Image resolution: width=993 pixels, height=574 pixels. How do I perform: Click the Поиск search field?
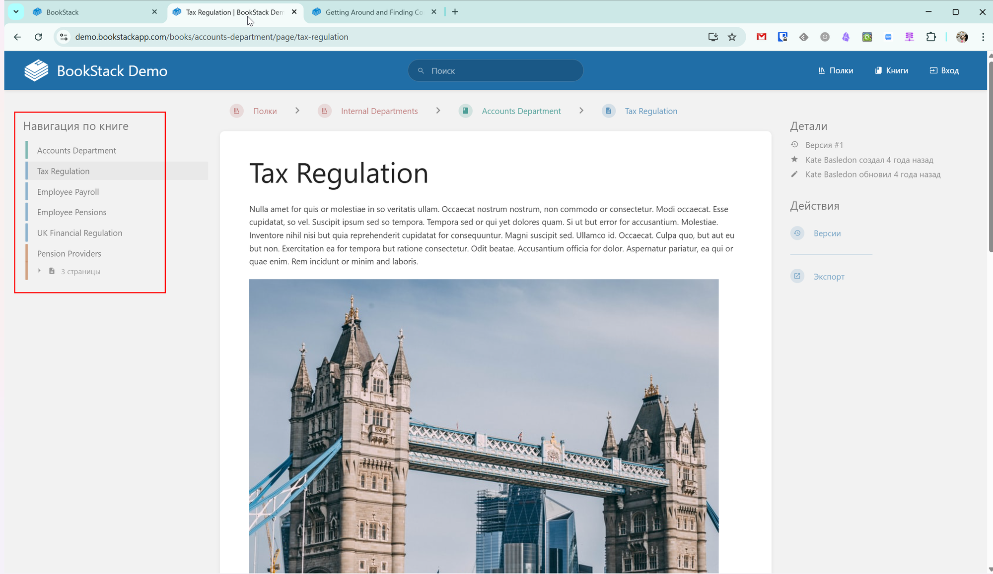point(496,70)
